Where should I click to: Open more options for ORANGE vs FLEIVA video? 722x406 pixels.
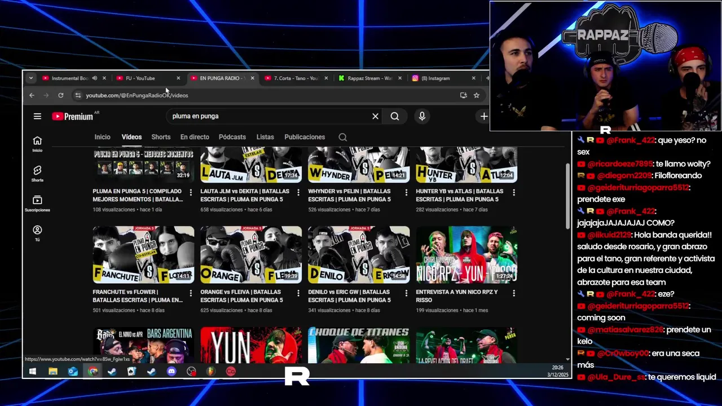pyautogui.click(x=298, y=293)
